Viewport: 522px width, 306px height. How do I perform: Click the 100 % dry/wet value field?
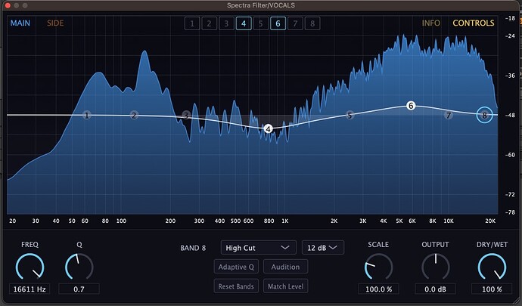492,289
